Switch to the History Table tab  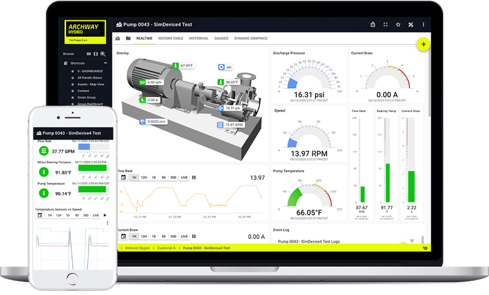171,39
